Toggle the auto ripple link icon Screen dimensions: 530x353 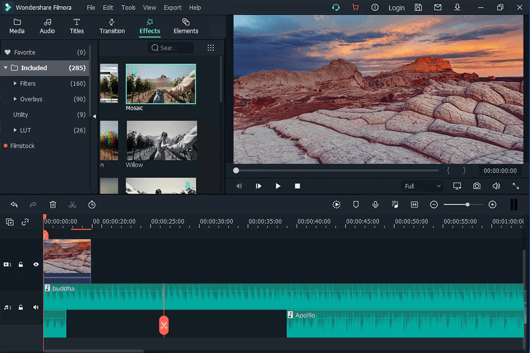(x=25, y=222)
